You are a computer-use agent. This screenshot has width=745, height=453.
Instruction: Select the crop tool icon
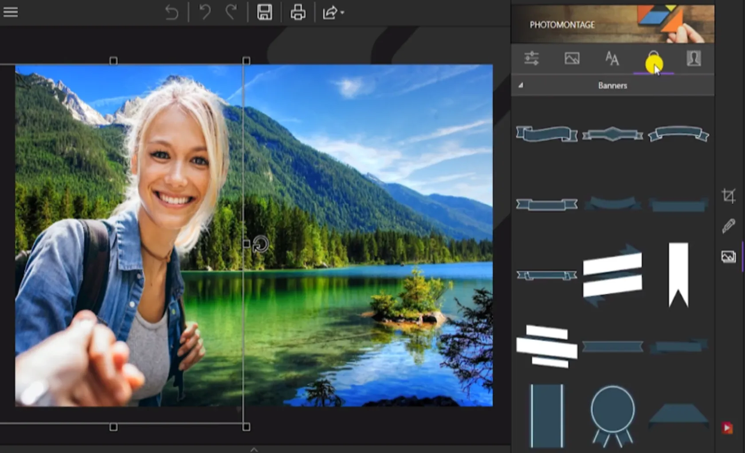point(728,196)
